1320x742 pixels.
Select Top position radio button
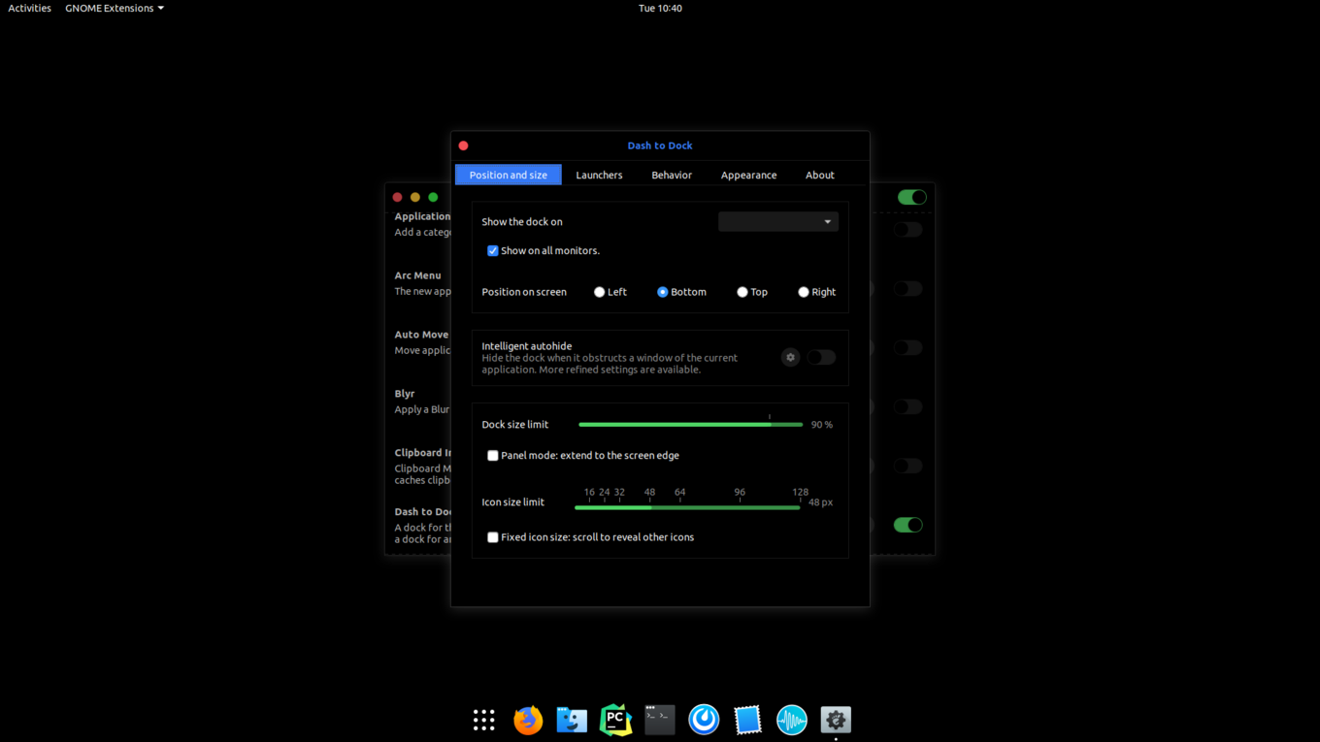click(x=742, y=292)
